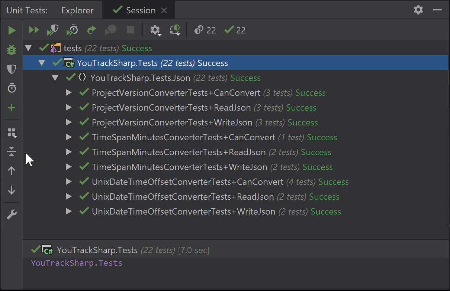Screen dimensions: 450x291
Task: Collapse the YouTrackSharp.Tests.Json namespace node
Action: 55,78
